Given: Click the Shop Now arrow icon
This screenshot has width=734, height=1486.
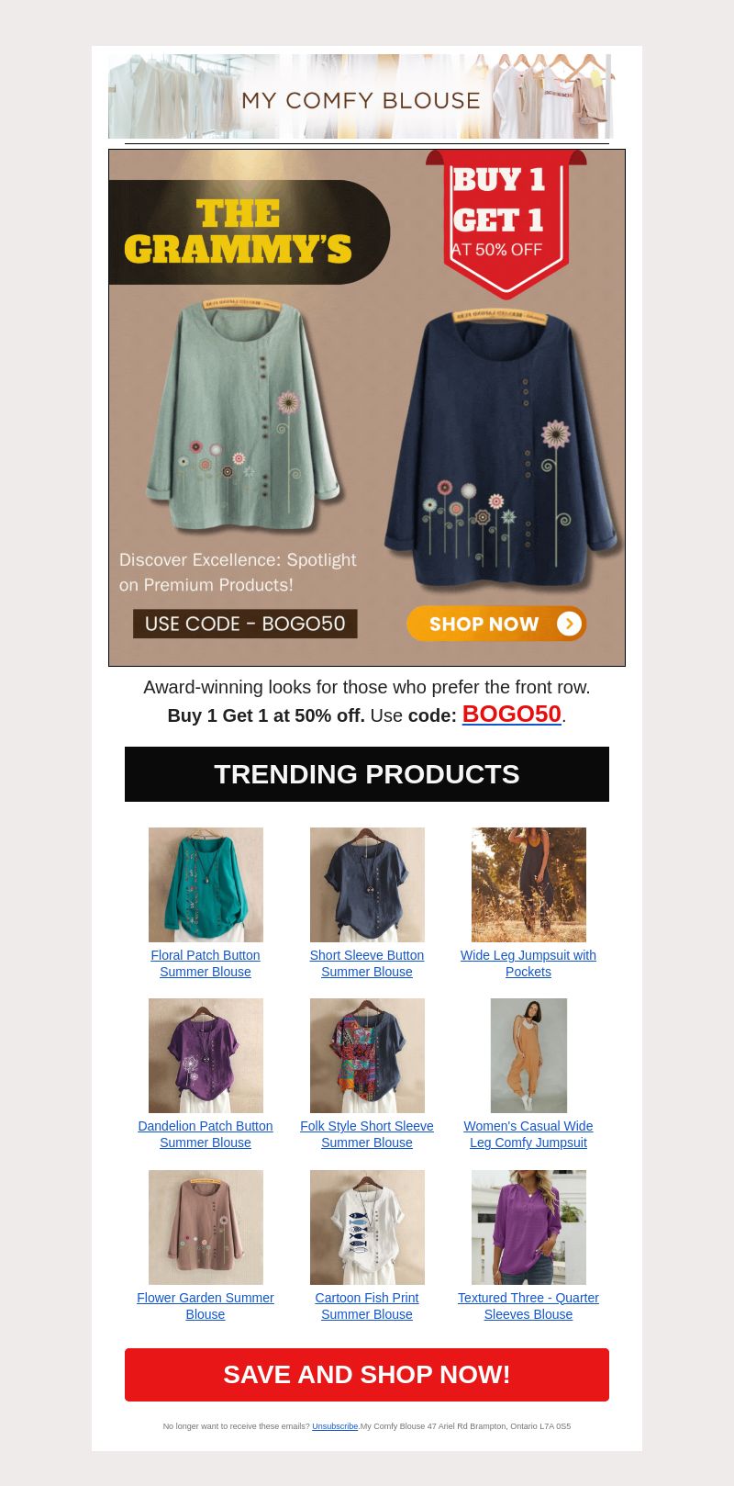Looking at the screenshot, I should pyautogui.click(x=569, y=624).
